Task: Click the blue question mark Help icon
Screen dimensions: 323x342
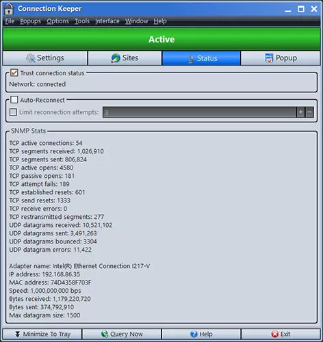Action: point(194,334)
